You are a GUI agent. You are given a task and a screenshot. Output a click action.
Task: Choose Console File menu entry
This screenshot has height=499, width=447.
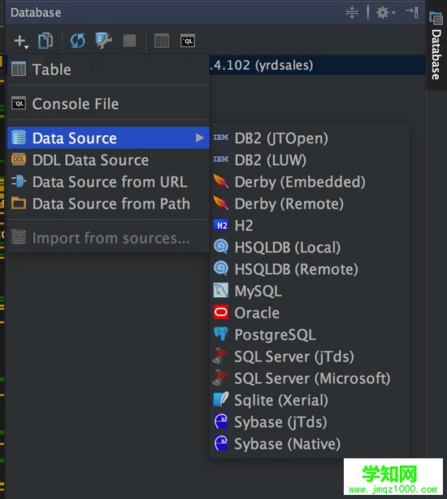click(x=108, y=103)
